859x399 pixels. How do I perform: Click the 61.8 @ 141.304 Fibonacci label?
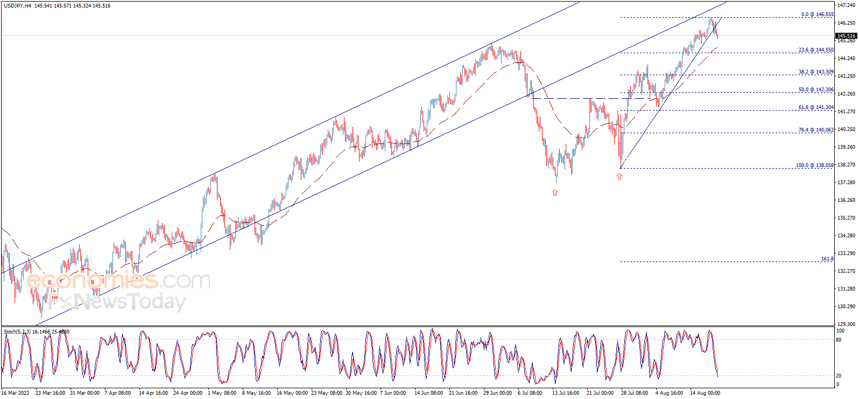tap(816, 107)
